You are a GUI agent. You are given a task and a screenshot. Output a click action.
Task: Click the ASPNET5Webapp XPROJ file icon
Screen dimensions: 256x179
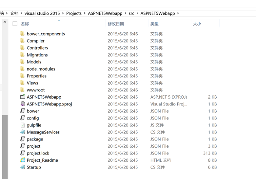(x=23, y=97)
